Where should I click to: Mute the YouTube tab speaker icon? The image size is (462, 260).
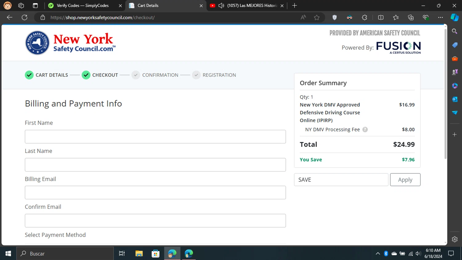pyautogui.click(x=221, y=6)
